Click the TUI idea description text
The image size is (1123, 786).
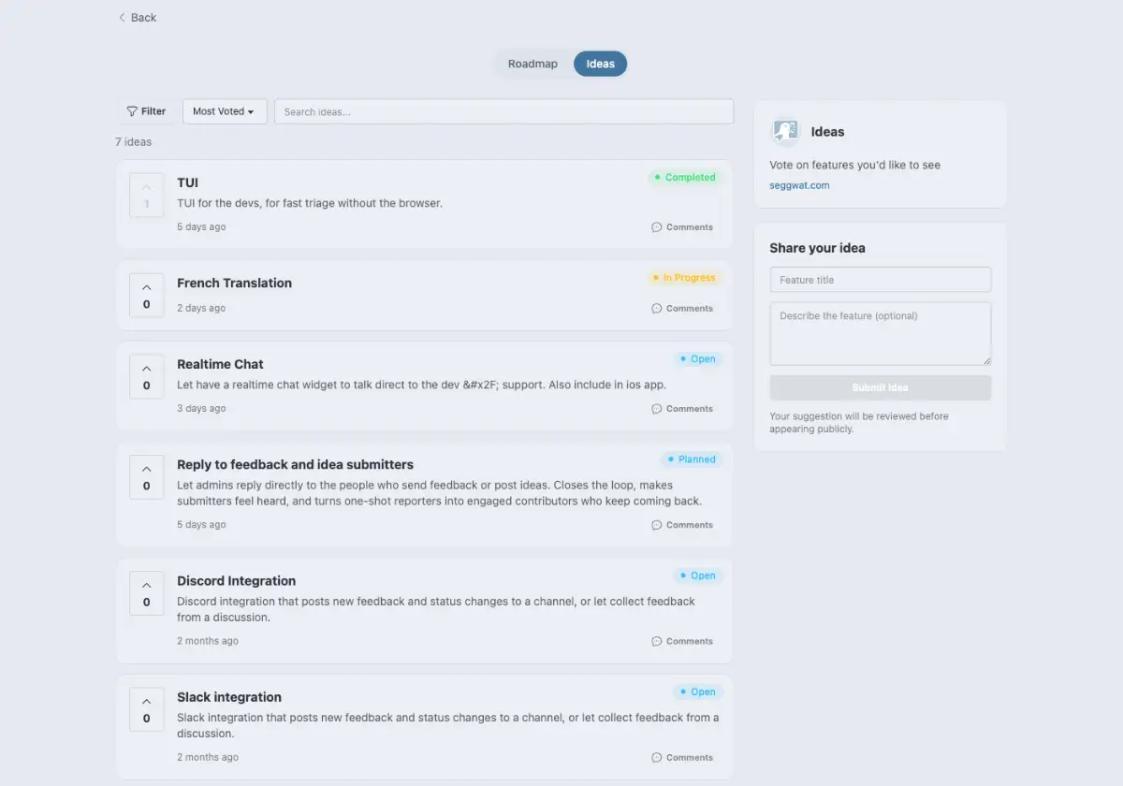pos(310,203)
